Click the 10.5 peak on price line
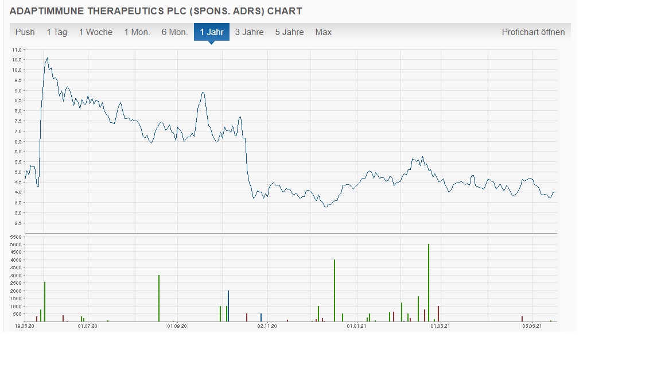The height and width of the screenshot is (372, 661). point(47,58)
